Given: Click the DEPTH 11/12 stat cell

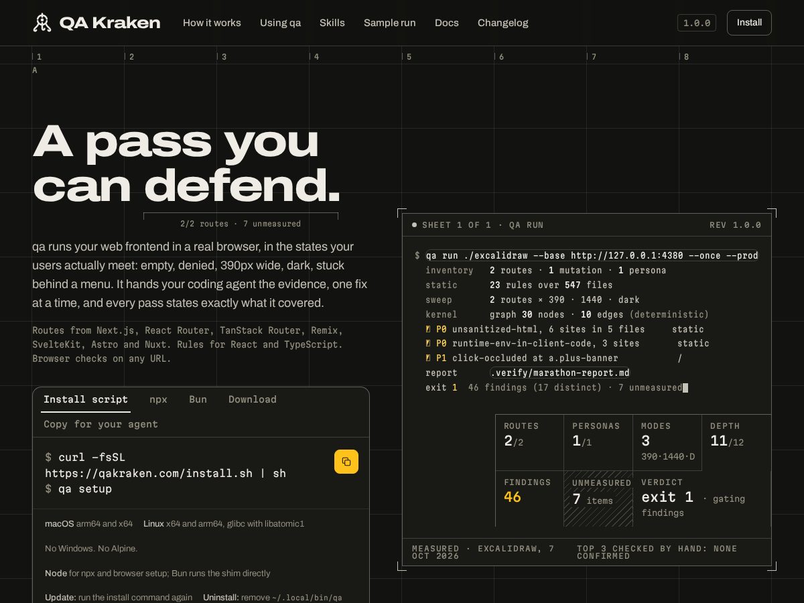Looking at the screenshot, I should coord(736,442).
